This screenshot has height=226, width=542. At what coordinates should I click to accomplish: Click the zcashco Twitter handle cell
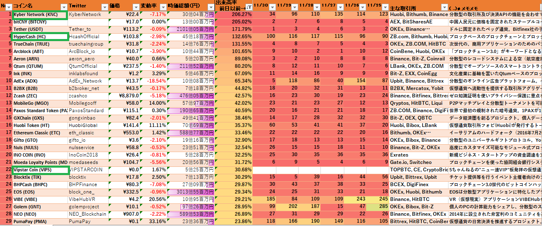point(88,96)
